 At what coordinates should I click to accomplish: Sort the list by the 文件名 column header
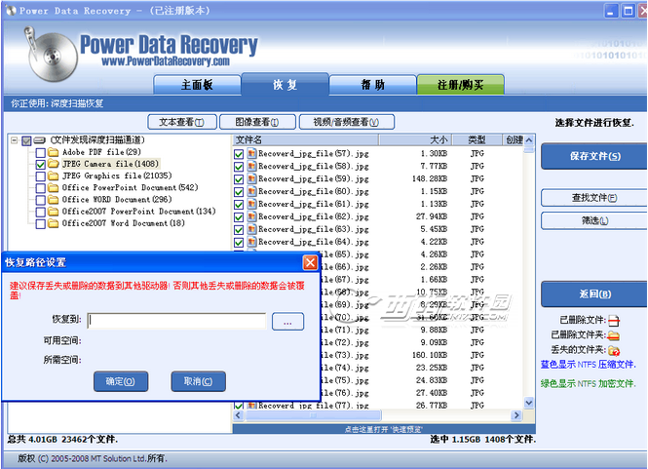click(306, 139)
